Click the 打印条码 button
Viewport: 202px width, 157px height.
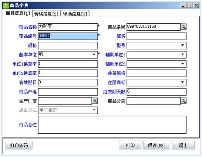pos(19,146)
